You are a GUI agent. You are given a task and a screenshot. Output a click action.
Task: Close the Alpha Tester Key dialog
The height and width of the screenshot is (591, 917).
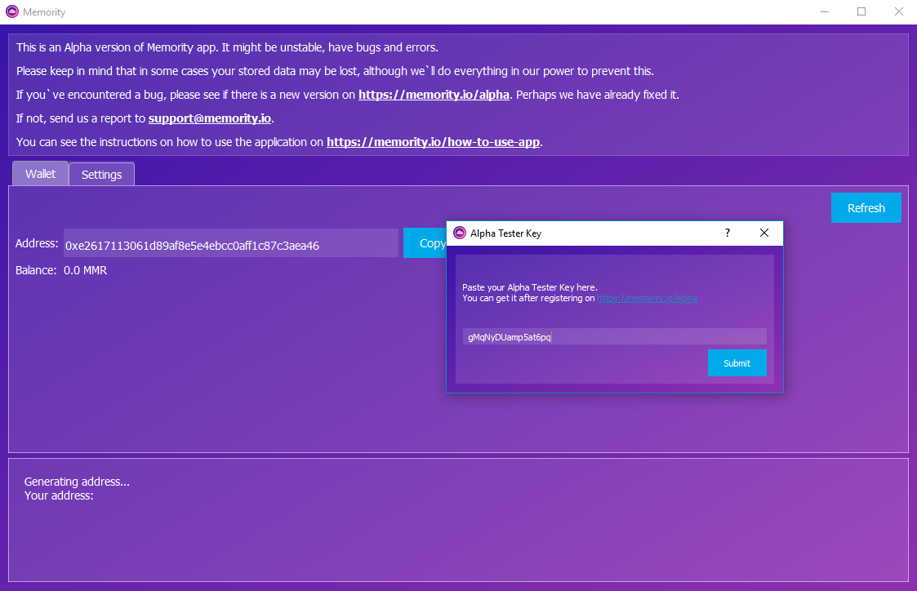tap(763, 233)
